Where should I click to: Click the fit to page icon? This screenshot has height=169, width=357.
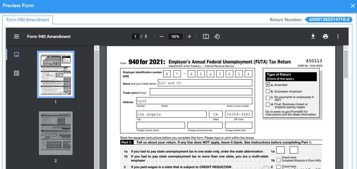[206, 36]
